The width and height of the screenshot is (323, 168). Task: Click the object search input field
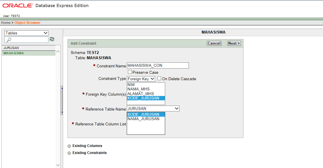point(26,40)
